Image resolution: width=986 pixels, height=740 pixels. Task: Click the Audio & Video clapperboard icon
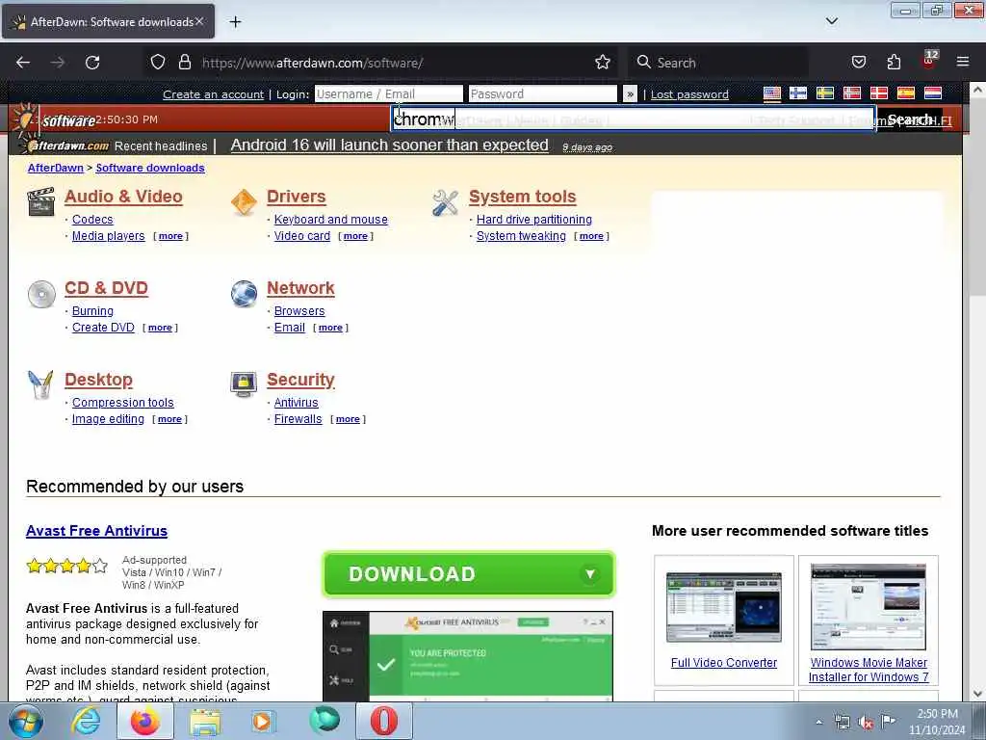(x=40, y=202)
